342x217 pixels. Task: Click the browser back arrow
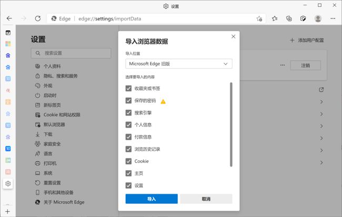tap(9, 18)
